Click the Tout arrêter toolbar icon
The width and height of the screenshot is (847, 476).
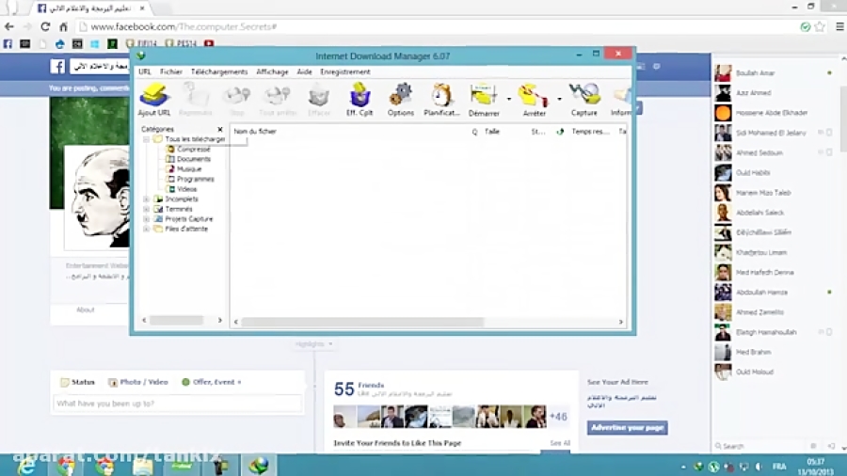pyautogui.click(x=278, y=100)
